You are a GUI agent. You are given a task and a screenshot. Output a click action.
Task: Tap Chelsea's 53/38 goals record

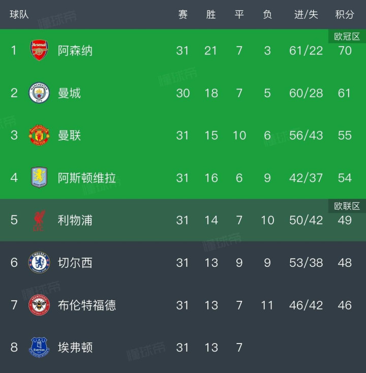(x=306, y=263)
